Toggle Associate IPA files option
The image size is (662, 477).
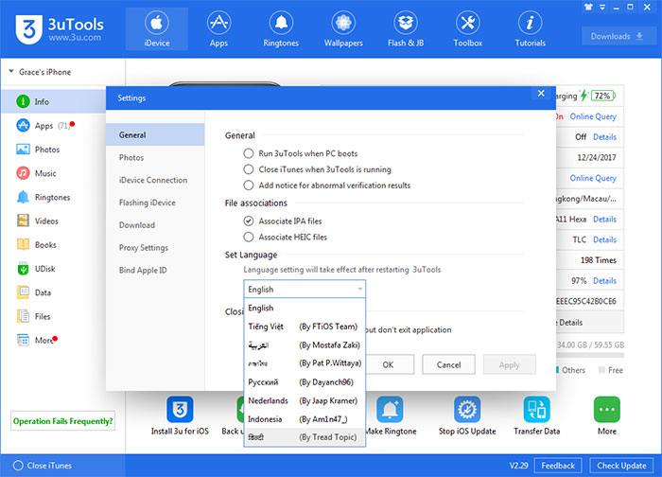click(249, 221)
